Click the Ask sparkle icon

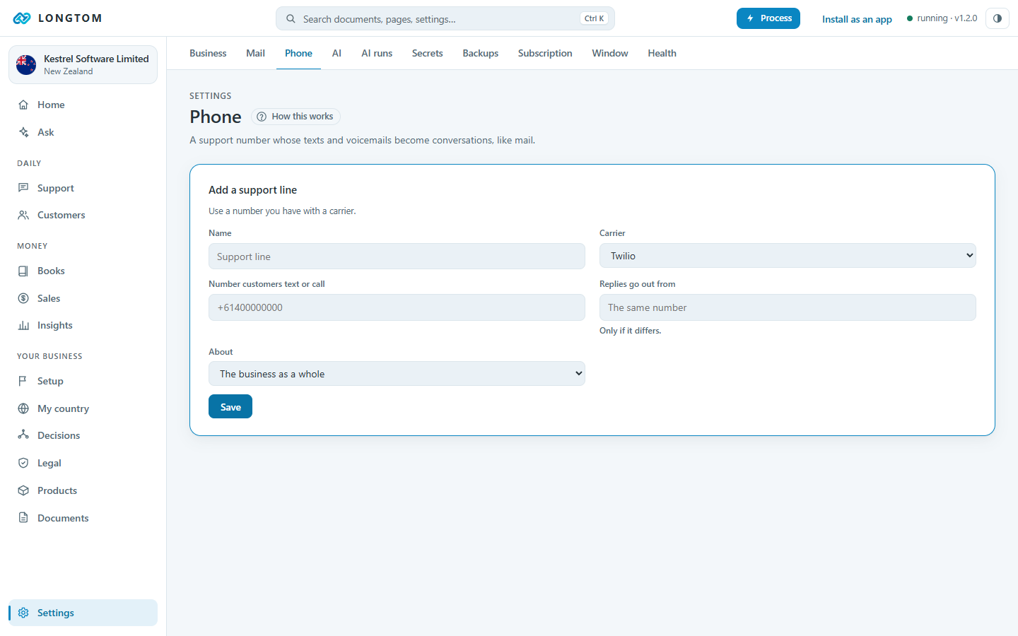tap(23, 132)
